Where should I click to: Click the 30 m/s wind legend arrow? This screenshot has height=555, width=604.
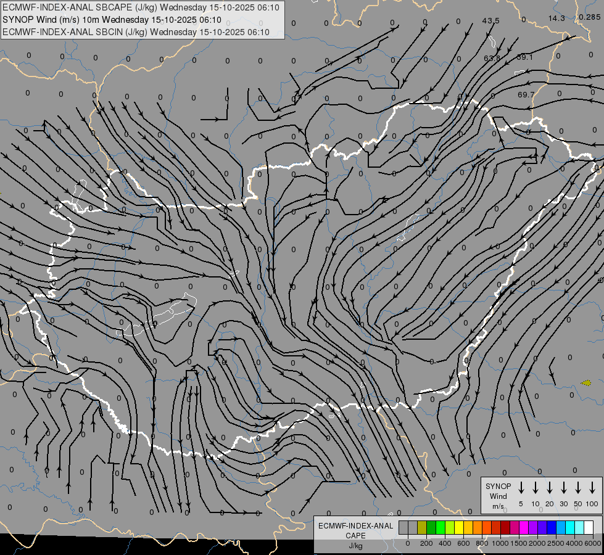pos(563,488)
